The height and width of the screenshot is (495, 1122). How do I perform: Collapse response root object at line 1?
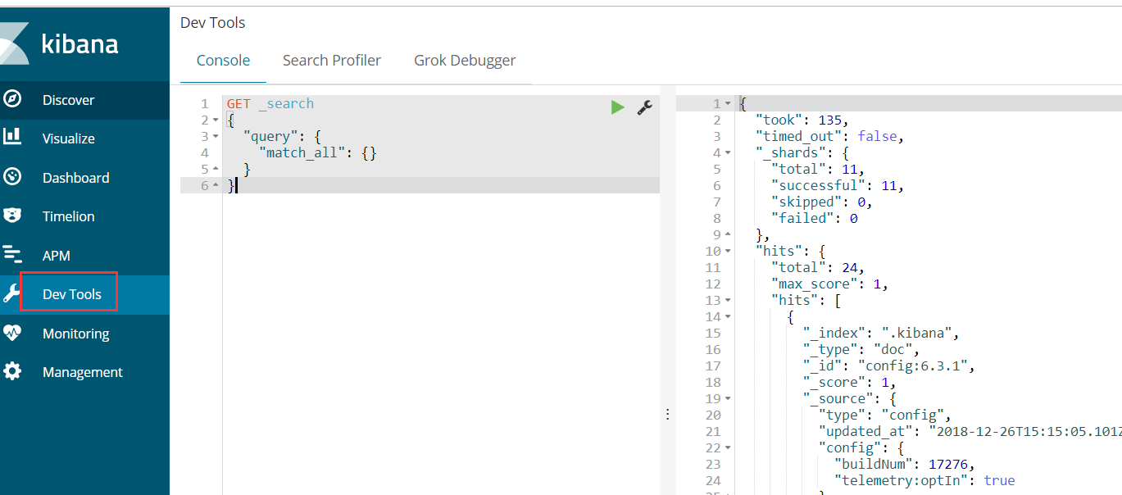pos(728,104)
